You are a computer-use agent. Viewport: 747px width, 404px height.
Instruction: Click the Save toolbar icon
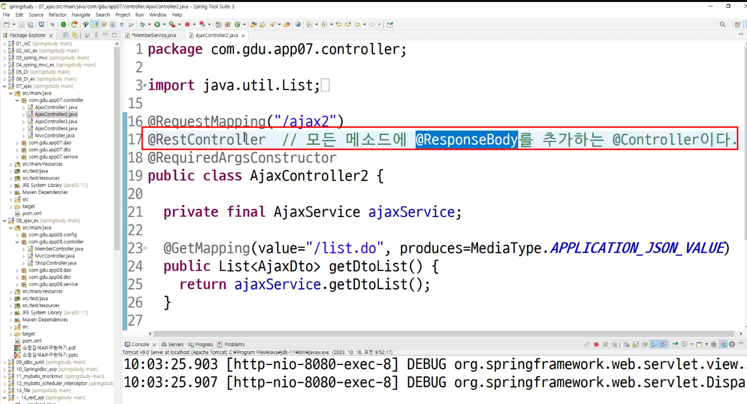pos(21,24)
